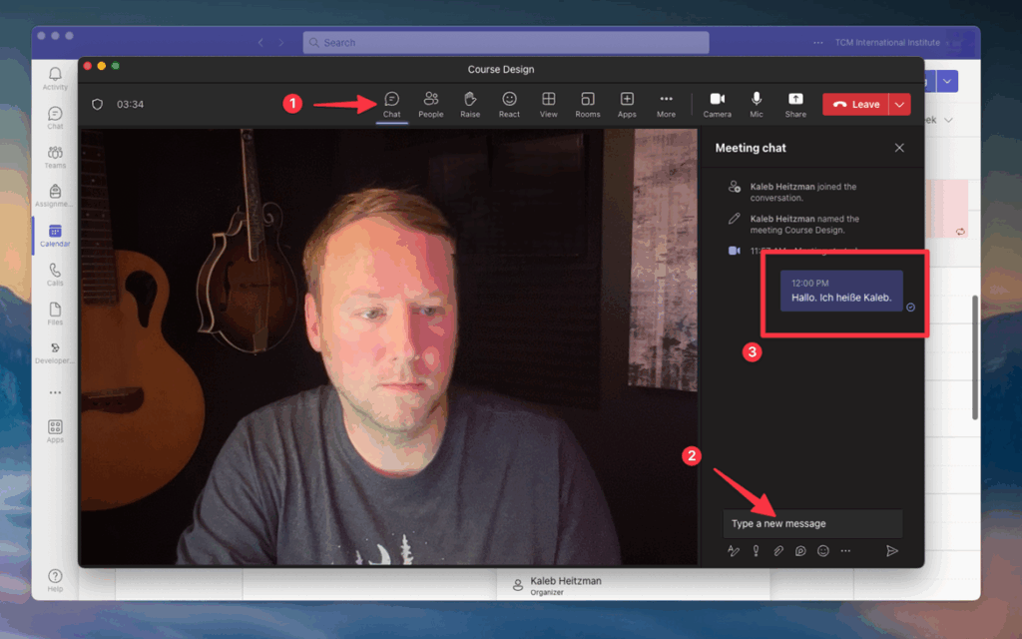Image resolution: width=1022 pixels, height=639 pixels.
Task: Toggle the Camera on or off
Action: 717,104
